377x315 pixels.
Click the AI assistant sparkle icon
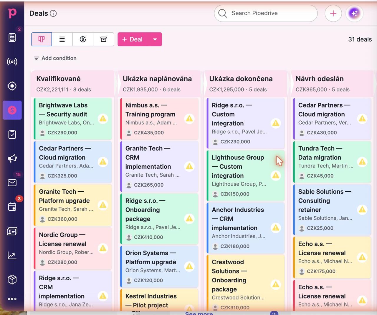[x=354, y=13]
